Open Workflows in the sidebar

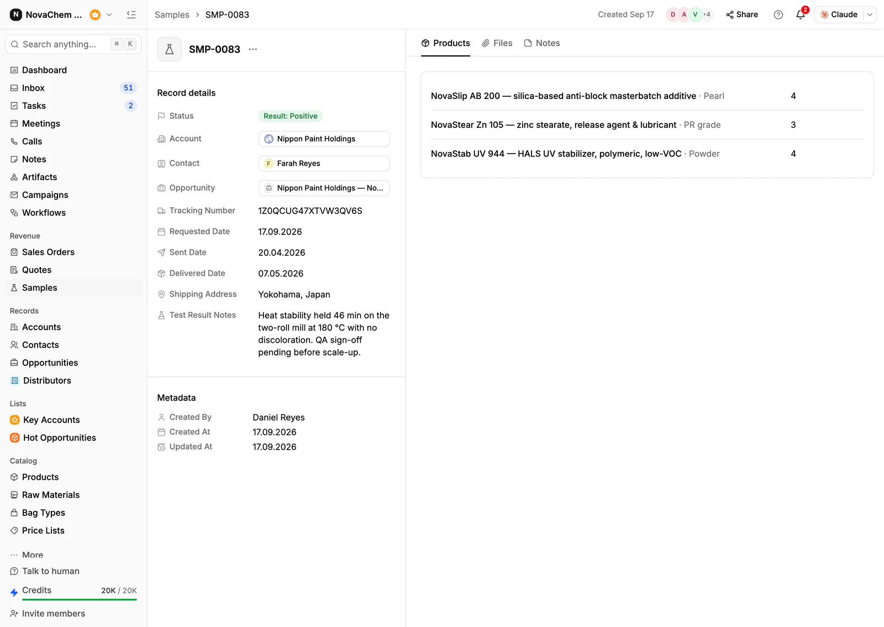tap(73, 213)
